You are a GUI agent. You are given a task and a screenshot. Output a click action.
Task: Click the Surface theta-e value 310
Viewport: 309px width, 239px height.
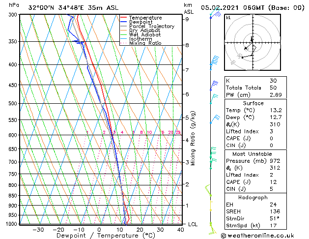(x=275, y=124)
